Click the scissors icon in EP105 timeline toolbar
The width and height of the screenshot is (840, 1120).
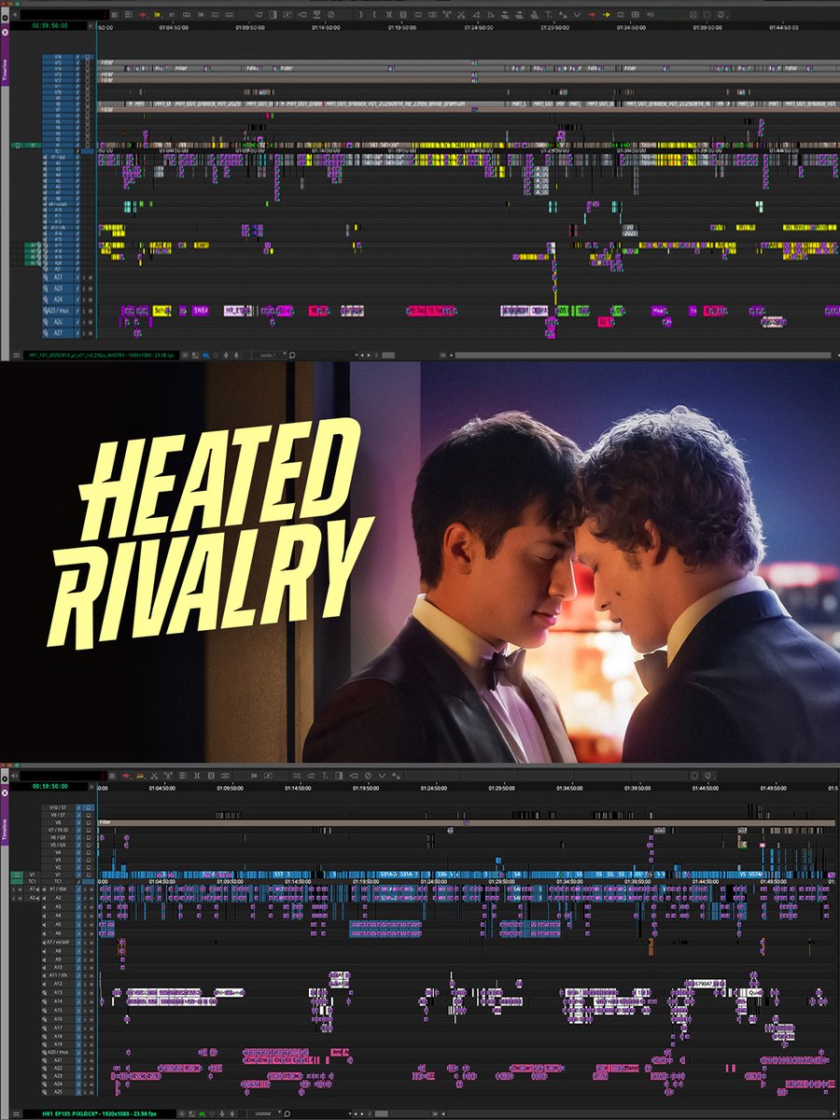[154, 775]
